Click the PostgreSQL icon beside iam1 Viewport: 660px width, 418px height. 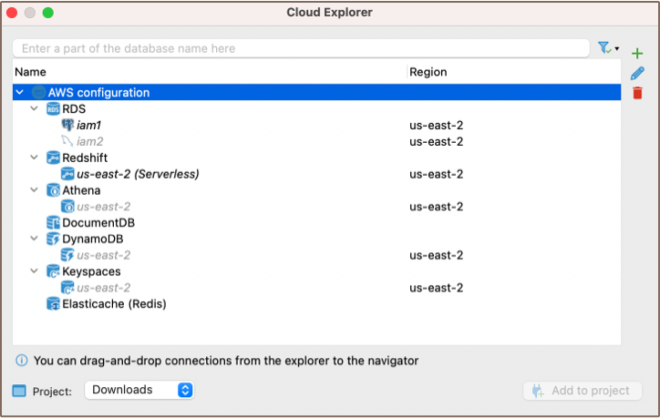click(67, 125)
